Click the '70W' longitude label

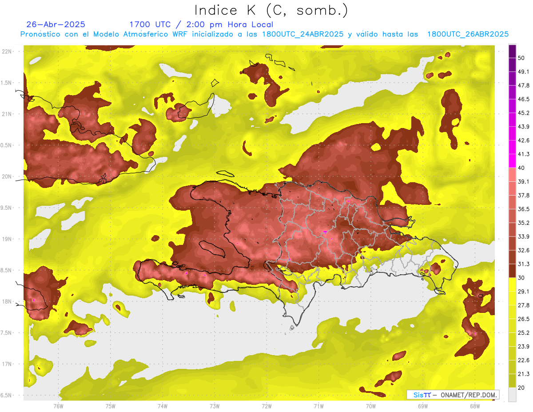coord(371,406)
